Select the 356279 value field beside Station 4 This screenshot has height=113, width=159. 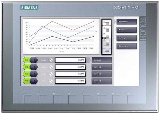pyautogui.click(x=70, y=81)
